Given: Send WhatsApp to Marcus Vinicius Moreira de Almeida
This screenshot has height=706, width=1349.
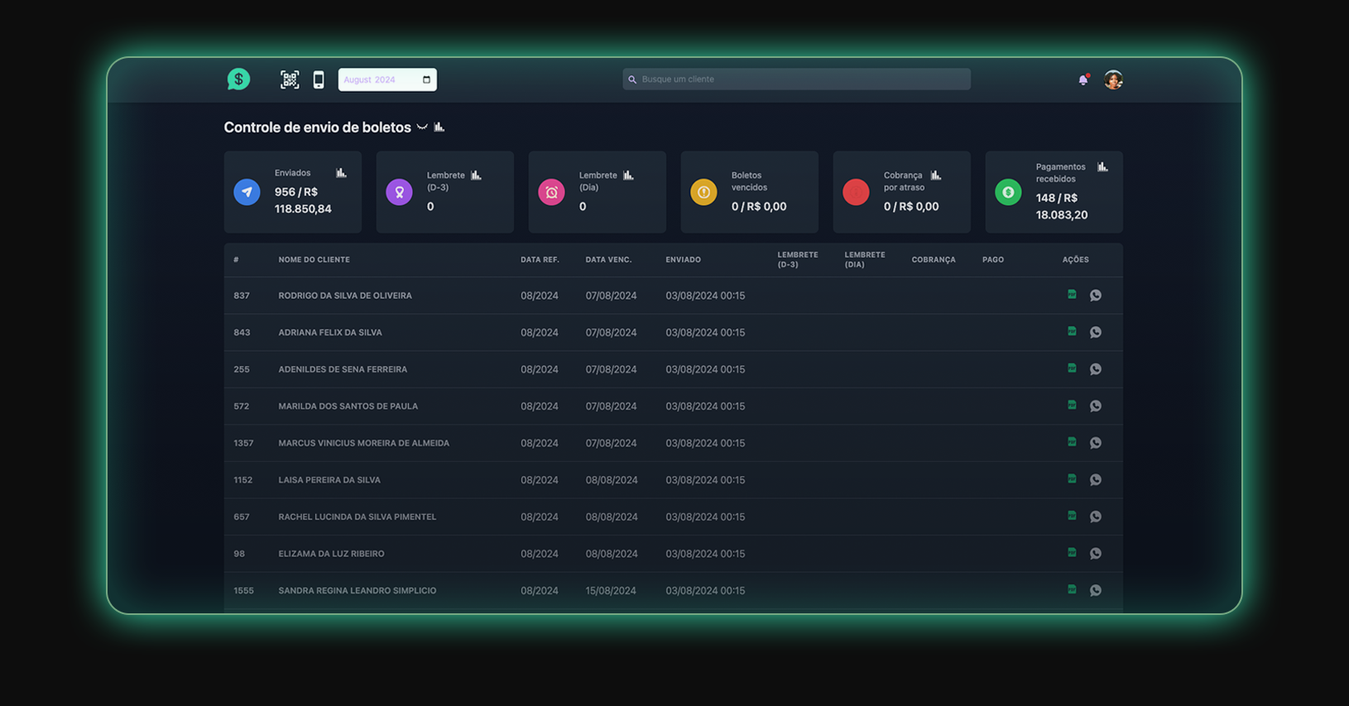Looking at the screenshot, I should point(1096,443).
